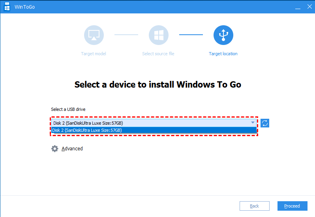Go to the Target model step label

coord(94,54)
